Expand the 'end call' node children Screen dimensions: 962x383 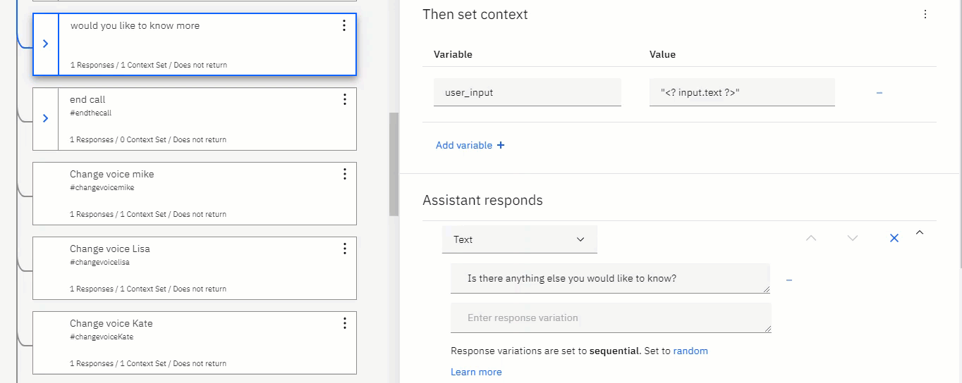pos(46,118)
